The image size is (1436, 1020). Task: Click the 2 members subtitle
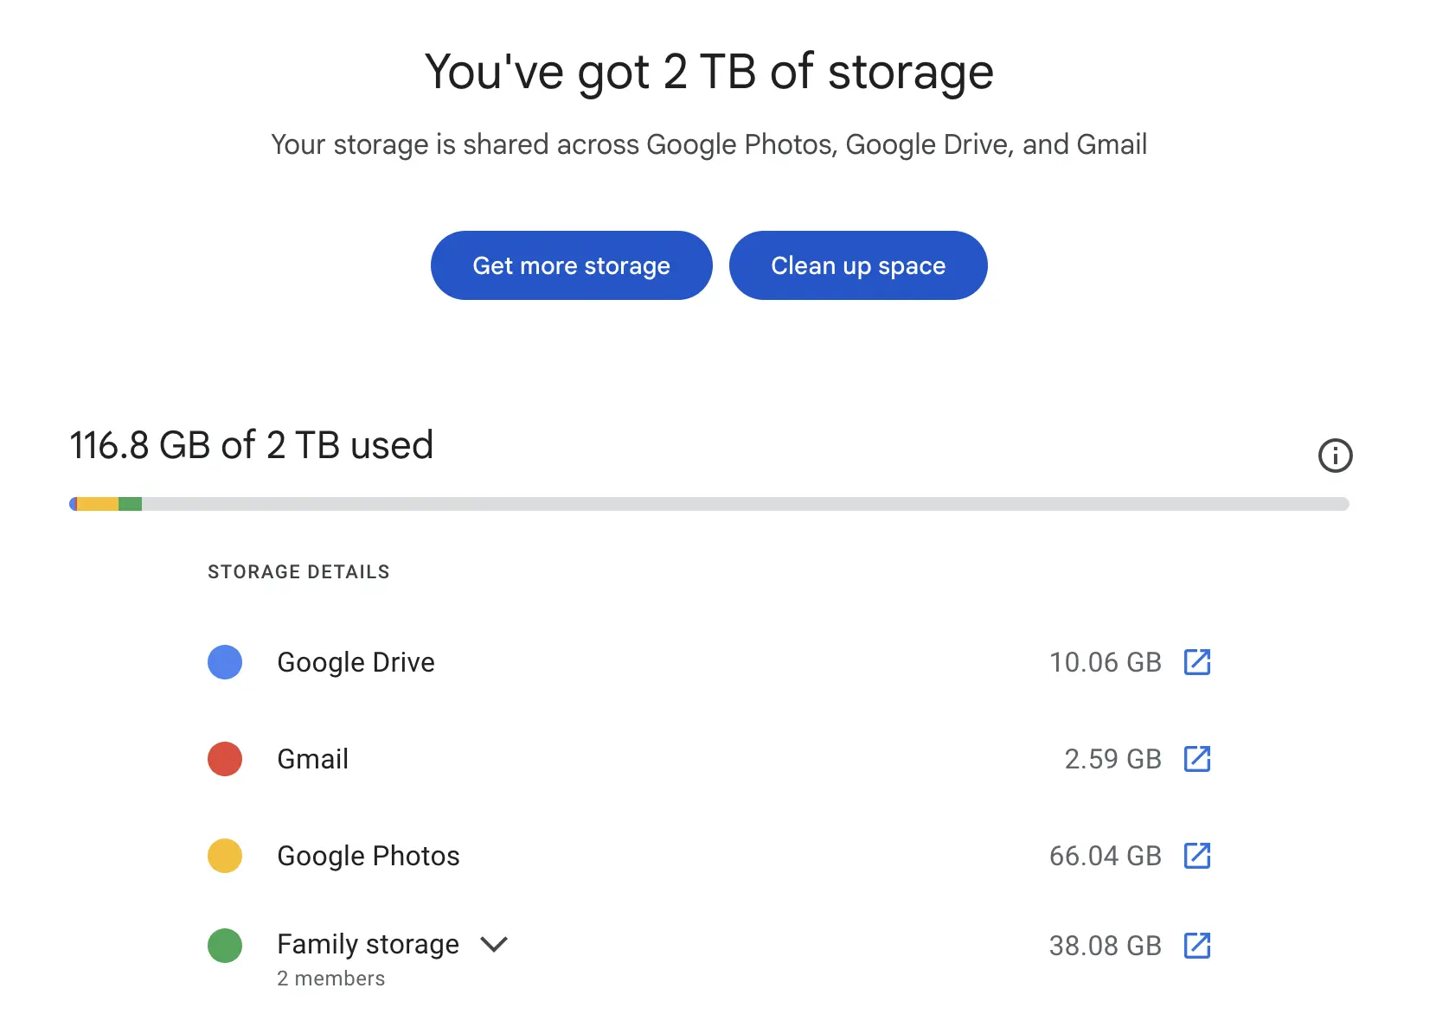tap(331, 979)
